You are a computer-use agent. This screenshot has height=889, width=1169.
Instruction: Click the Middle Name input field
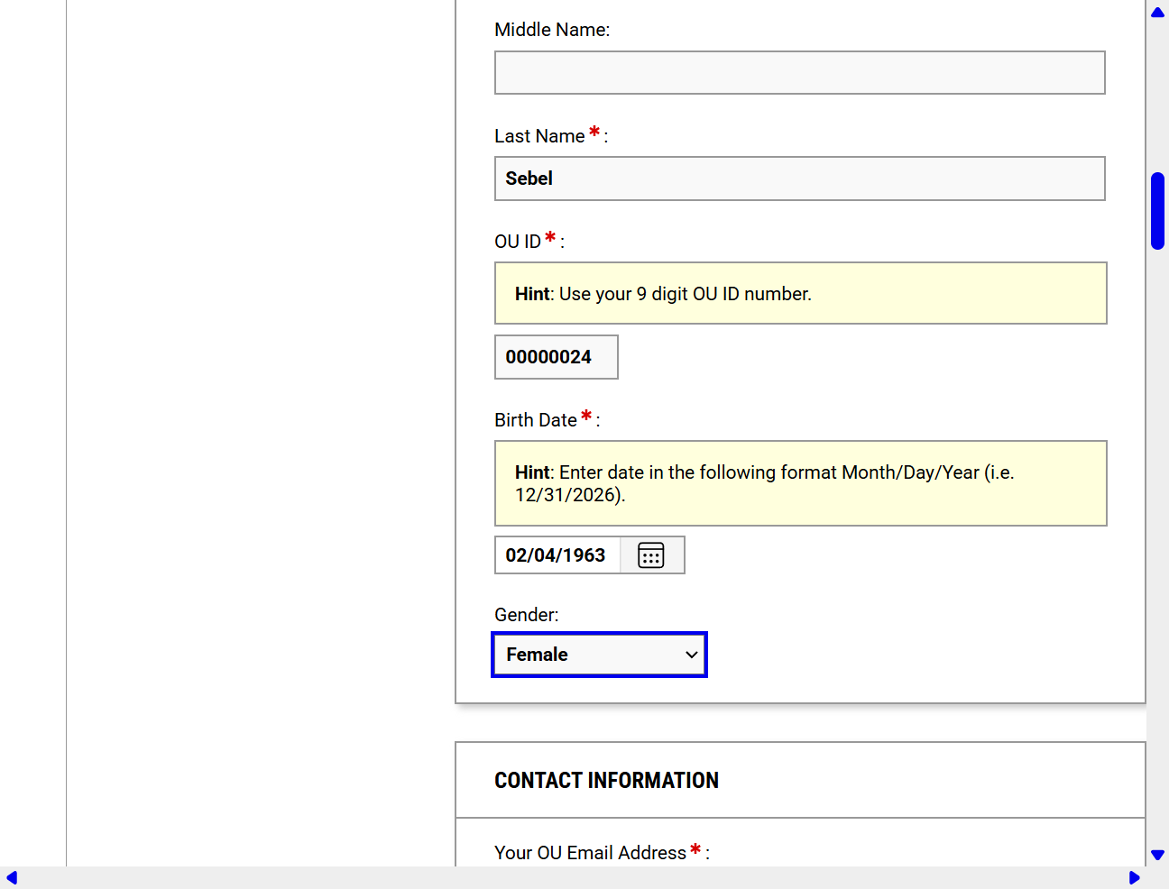click(800, 73)
